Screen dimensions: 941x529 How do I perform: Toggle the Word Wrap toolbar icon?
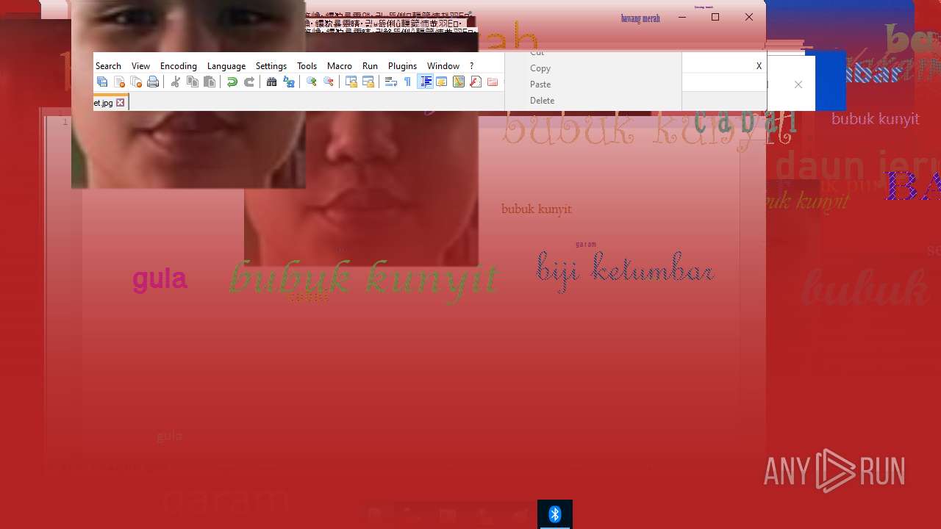click(390, 82)
